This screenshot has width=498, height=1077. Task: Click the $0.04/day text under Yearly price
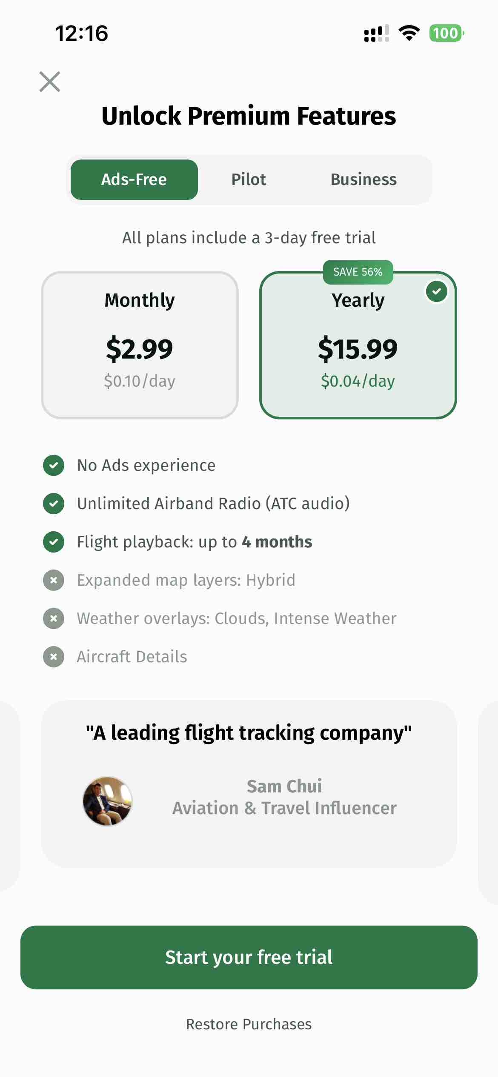pyautogui.click(x=358, y=382)
